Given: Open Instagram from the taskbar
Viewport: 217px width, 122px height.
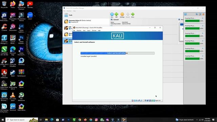Looking at the screenshot, I should click(96, 120).
